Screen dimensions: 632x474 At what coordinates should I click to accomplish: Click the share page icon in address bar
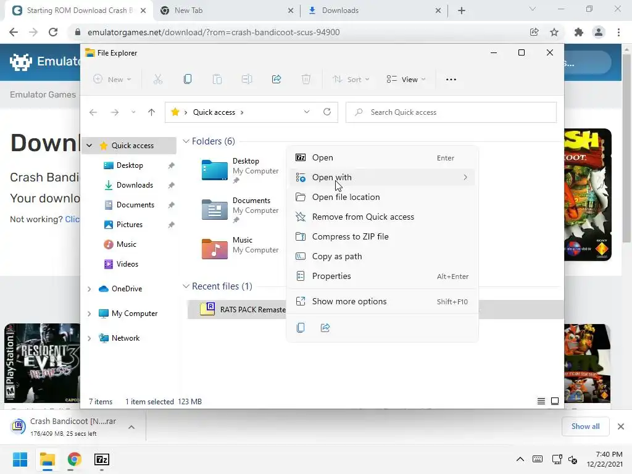point(534,32)
